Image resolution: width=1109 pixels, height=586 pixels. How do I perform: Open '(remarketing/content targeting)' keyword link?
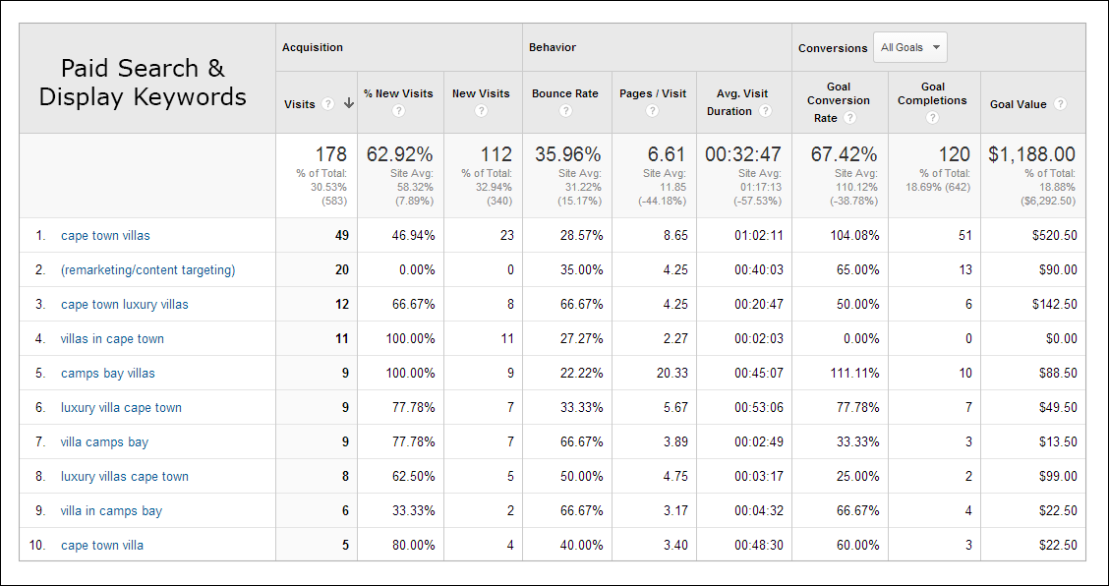pos(147,269)
